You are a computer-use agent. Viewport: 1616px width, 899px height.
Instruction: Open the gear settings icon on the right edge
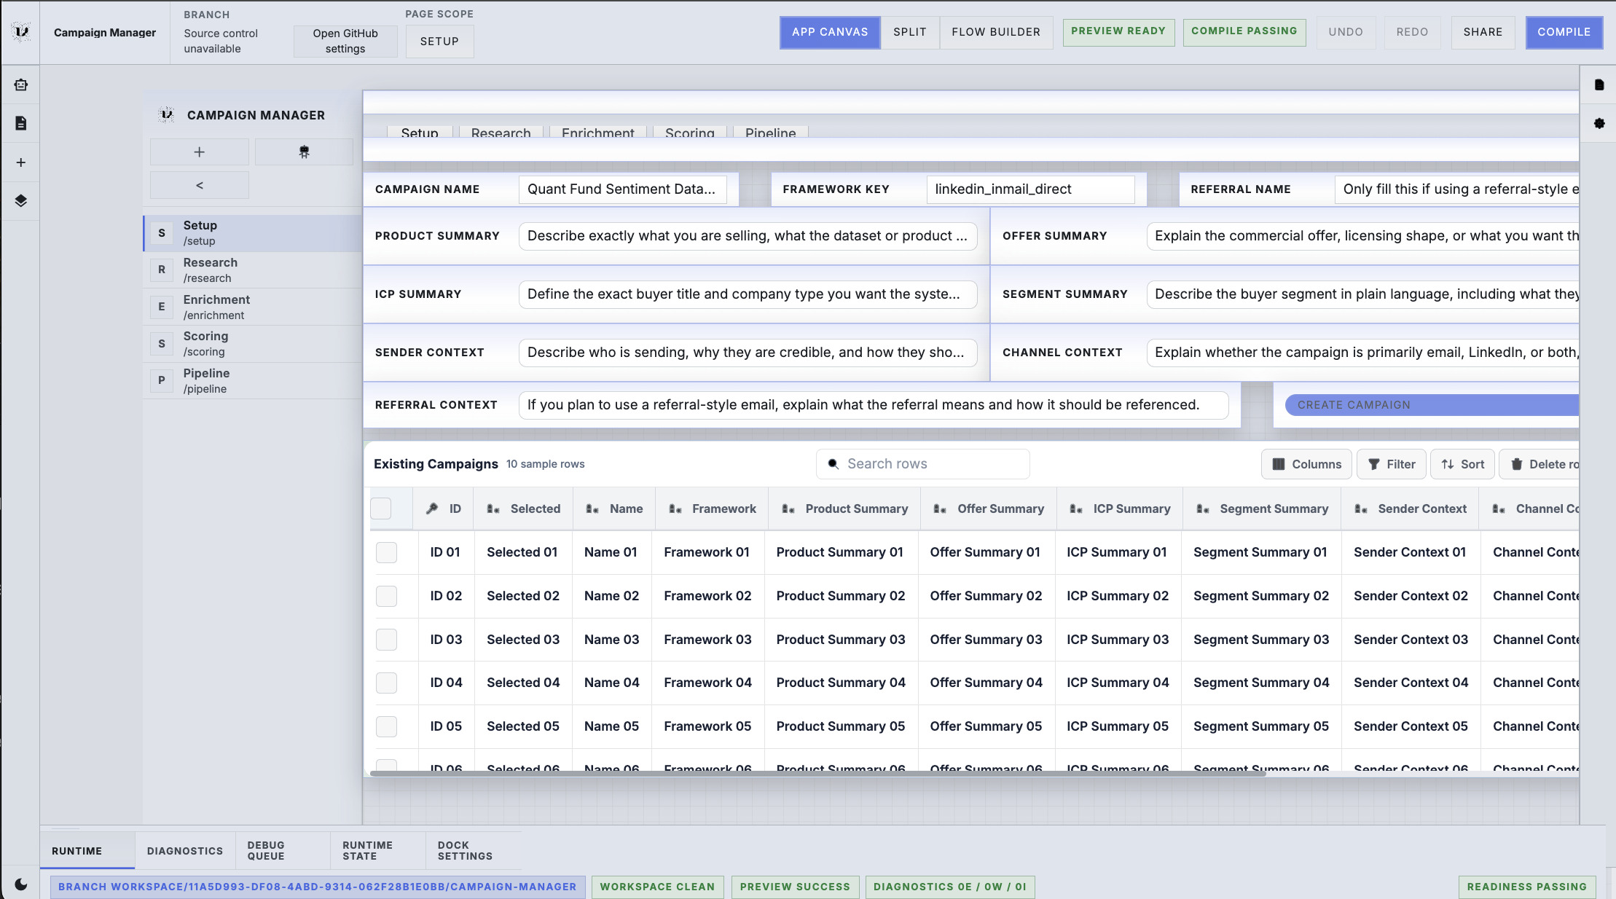point(1600,124)
